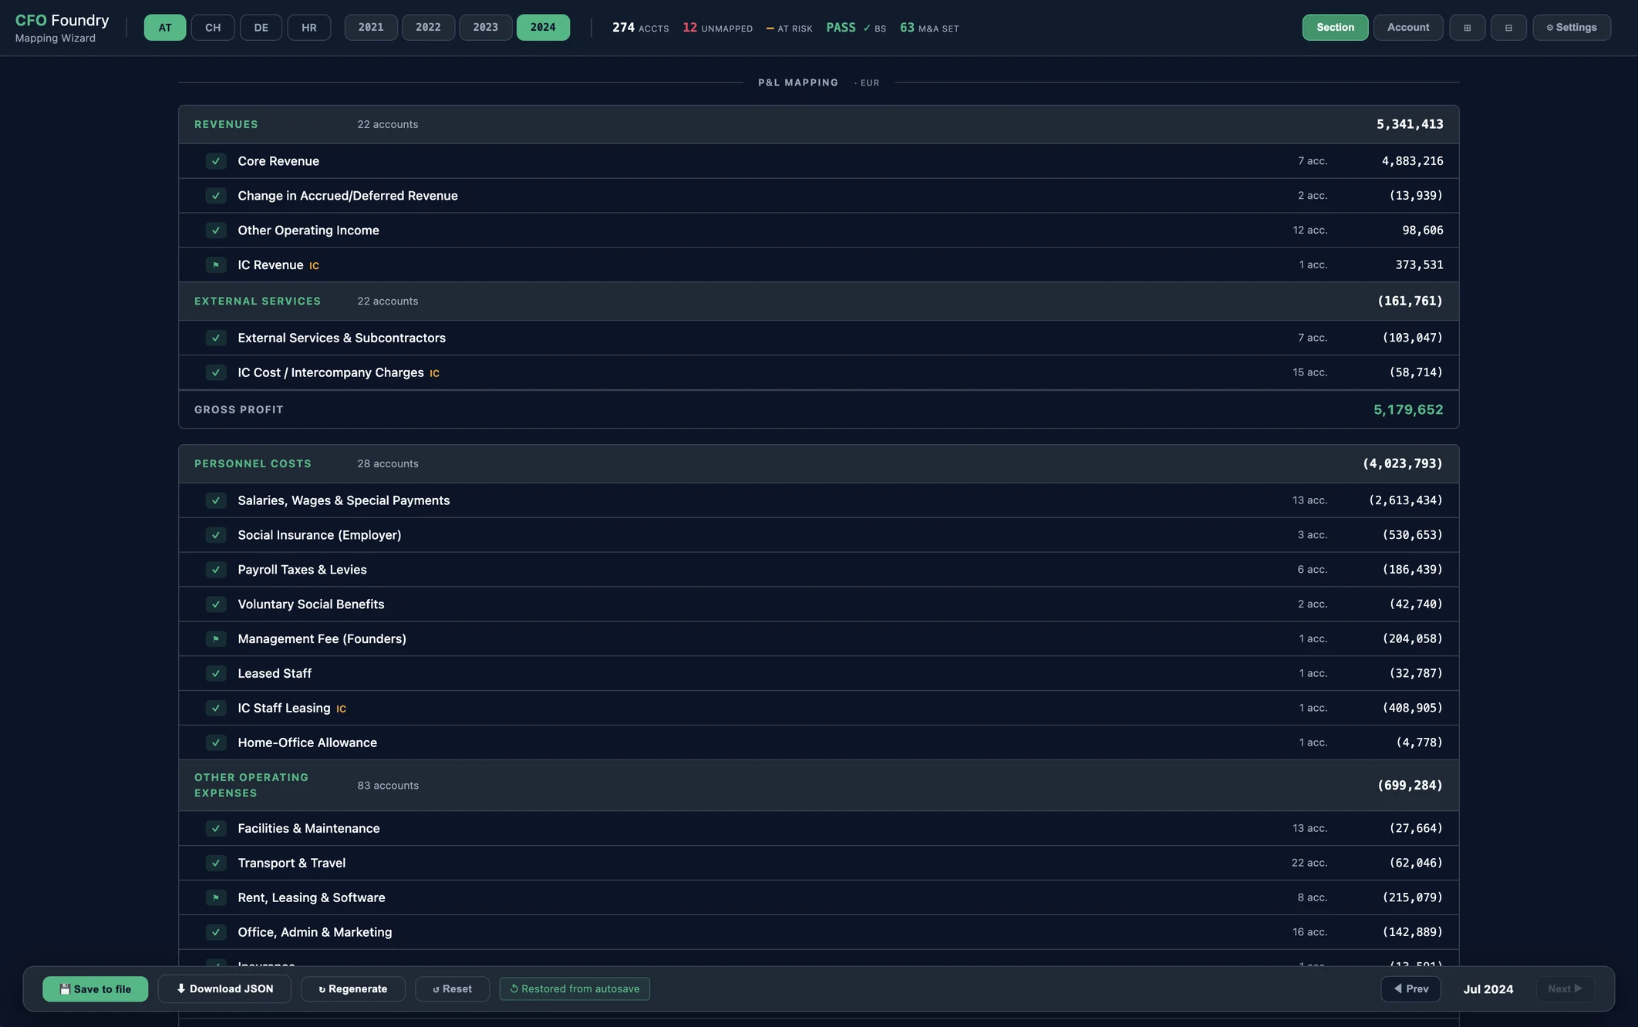The height and width of the screenshot is (1027, 1638).
Task: Click the expand-all grid icon in header
Action: [1467, 28]
